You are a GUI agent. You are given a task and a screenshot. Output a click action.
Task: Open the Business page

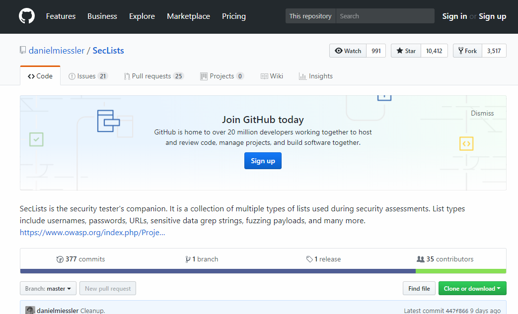pyautogui.click(x=102, y=16)
